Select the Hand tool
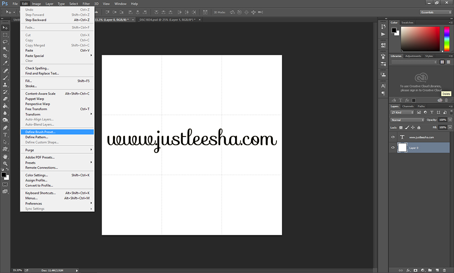The image size is (454, 273). pyautogui.click(x=5, y=156)
